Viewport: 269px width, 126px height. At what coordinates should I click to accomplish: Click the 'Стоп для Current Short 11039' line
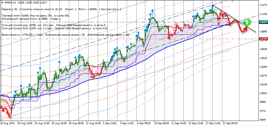[x=54, y=28]
